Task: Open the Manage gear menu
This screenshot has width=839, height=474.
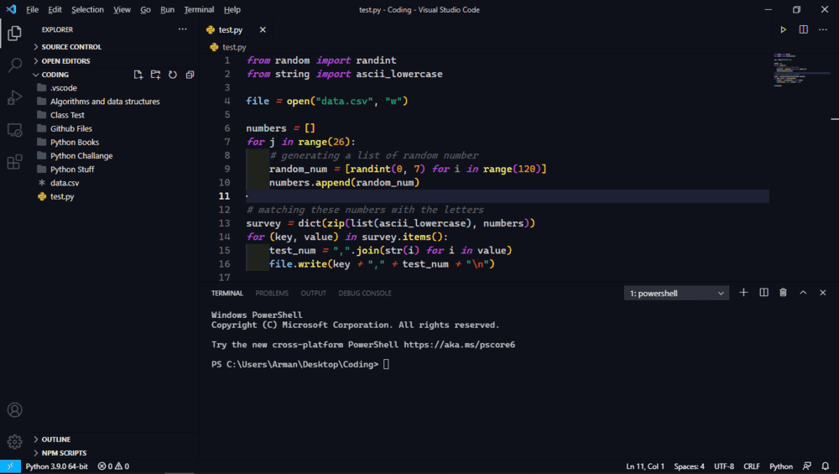Action: (x=14, y=441)
